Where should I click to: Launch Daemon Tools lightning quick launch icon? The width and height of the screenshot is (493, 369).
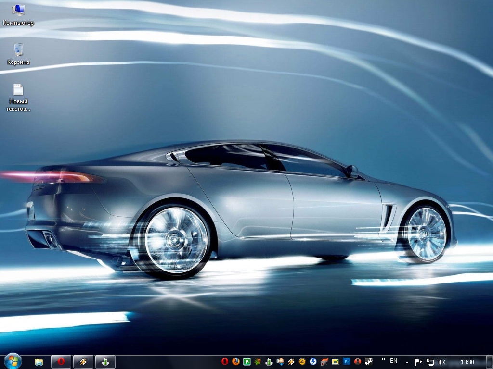(313, 361)
